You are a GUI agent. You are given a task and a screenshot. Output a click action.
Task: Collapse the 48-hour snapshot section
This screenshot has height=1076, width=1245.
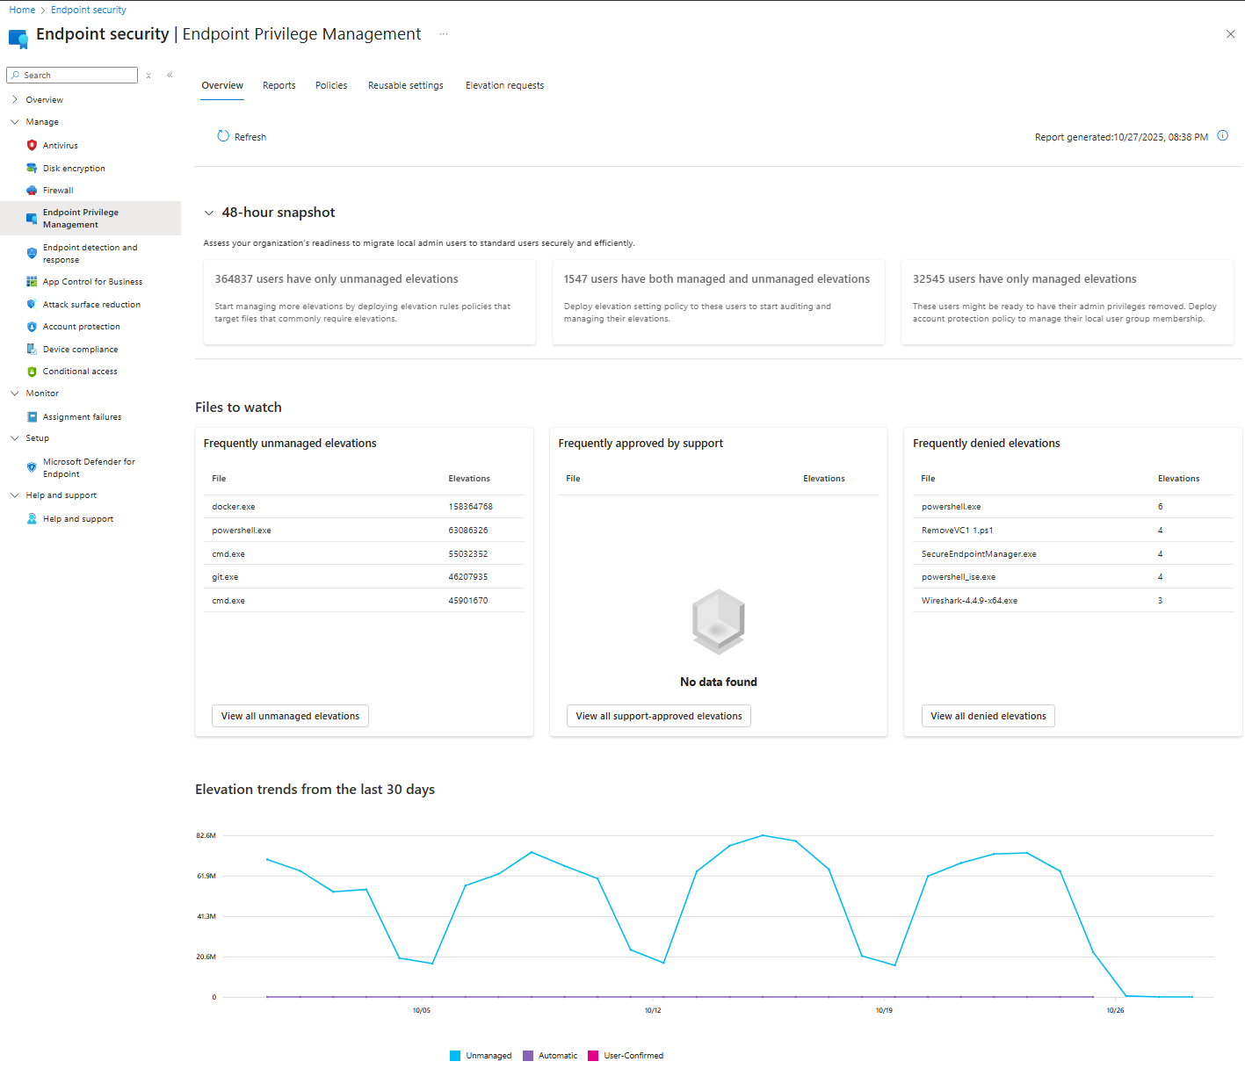click(x=209, y=212)
